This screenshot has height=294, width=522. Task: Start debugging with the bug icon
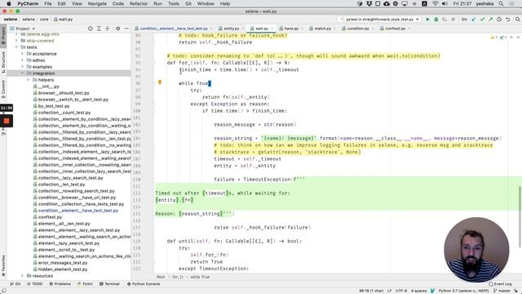pyautogui.click(x=436, y=20)
